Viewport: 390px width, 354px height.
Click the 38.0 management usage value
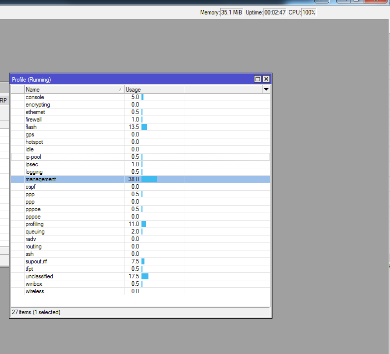134,179
